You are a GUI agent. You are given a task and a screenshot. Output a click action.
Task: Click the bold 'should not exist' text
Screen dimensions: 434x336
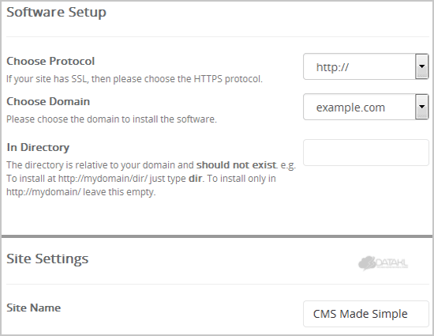coord(237,165)
